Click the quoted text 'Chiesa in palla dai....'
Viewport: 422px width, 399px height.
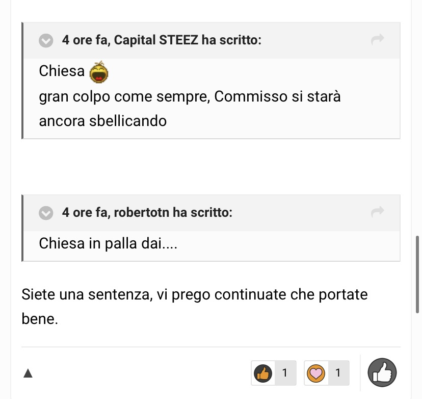(x=108, y=243)
